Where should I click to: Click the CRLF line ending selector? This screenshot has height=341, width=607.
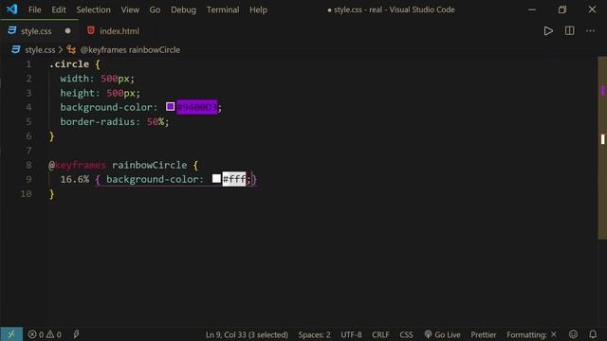[x=380, y=334]
